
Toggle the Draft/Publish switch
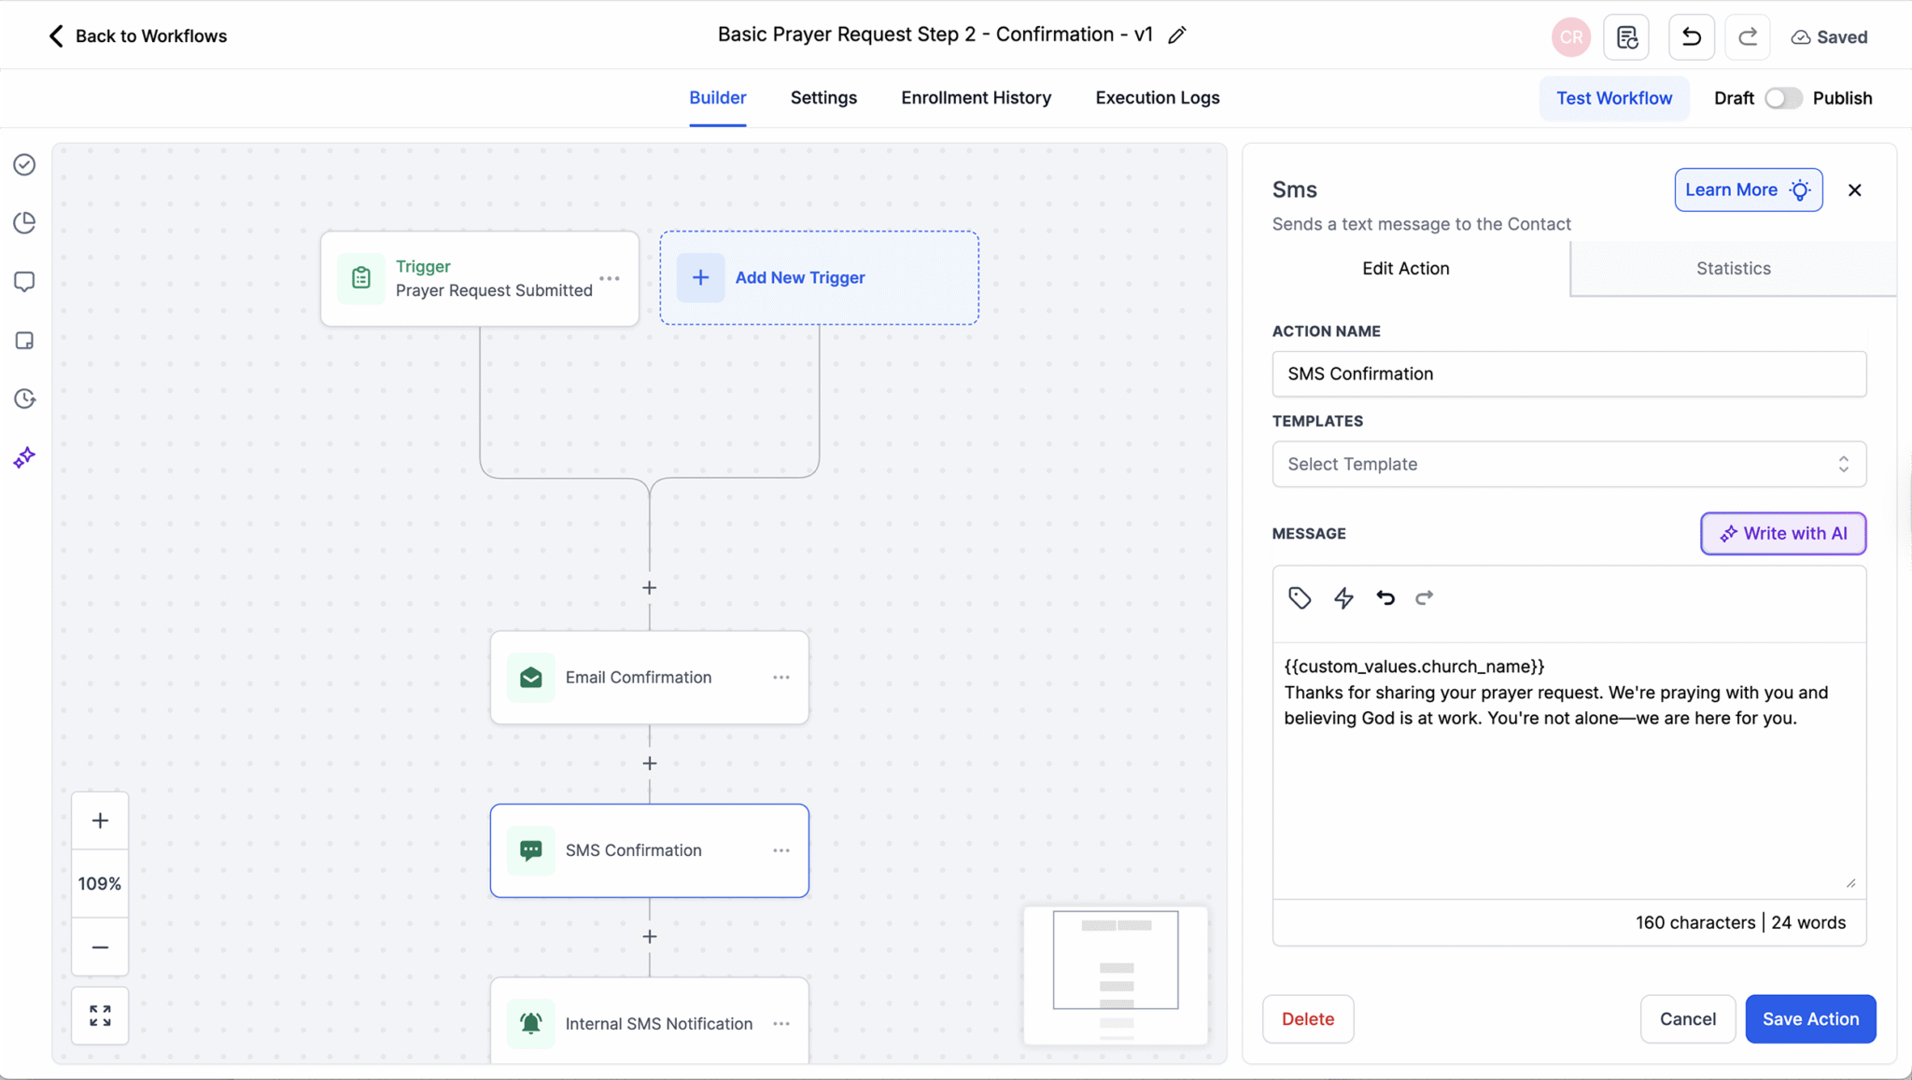1782,98
